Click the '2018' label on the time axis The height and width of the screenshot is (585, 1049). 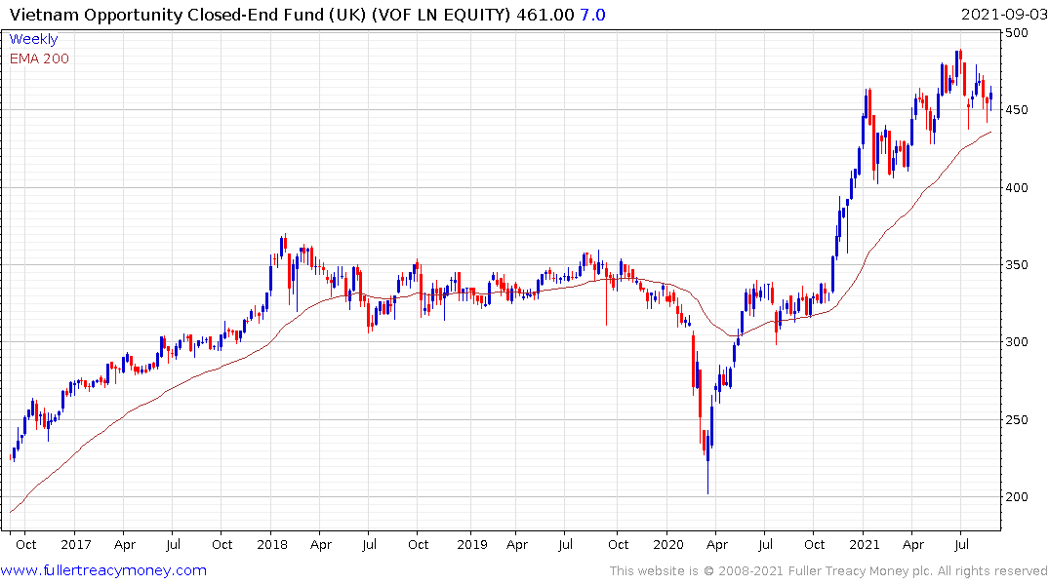pyautogui.click(x=271, y=545)
